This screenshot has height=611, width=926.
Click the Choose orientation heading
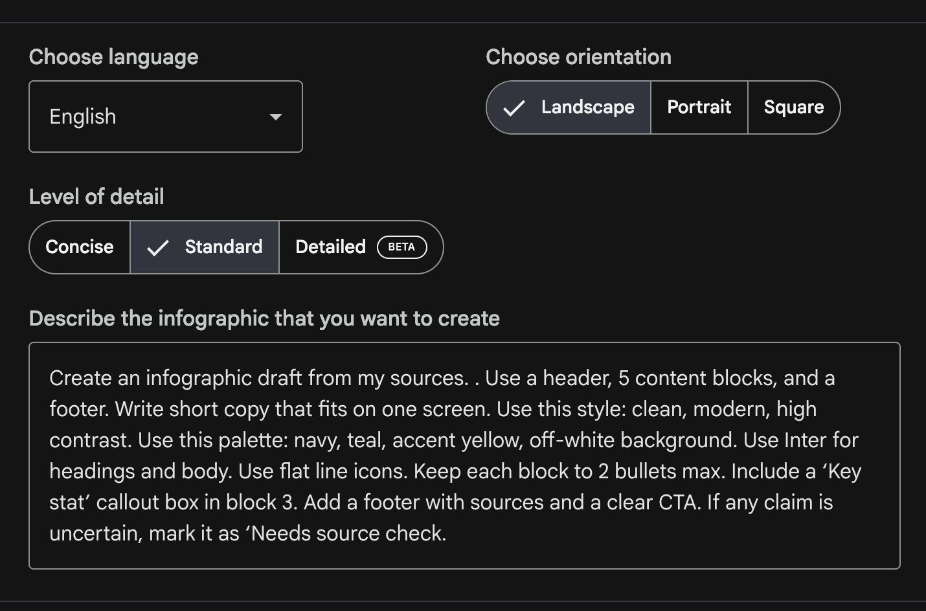[578, 57]
